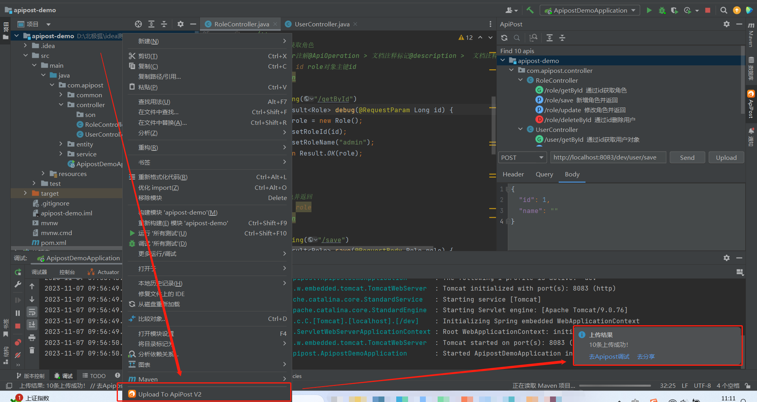Hide the Project panel with the minus icon
757x402 pixels.
click(193, 24)
